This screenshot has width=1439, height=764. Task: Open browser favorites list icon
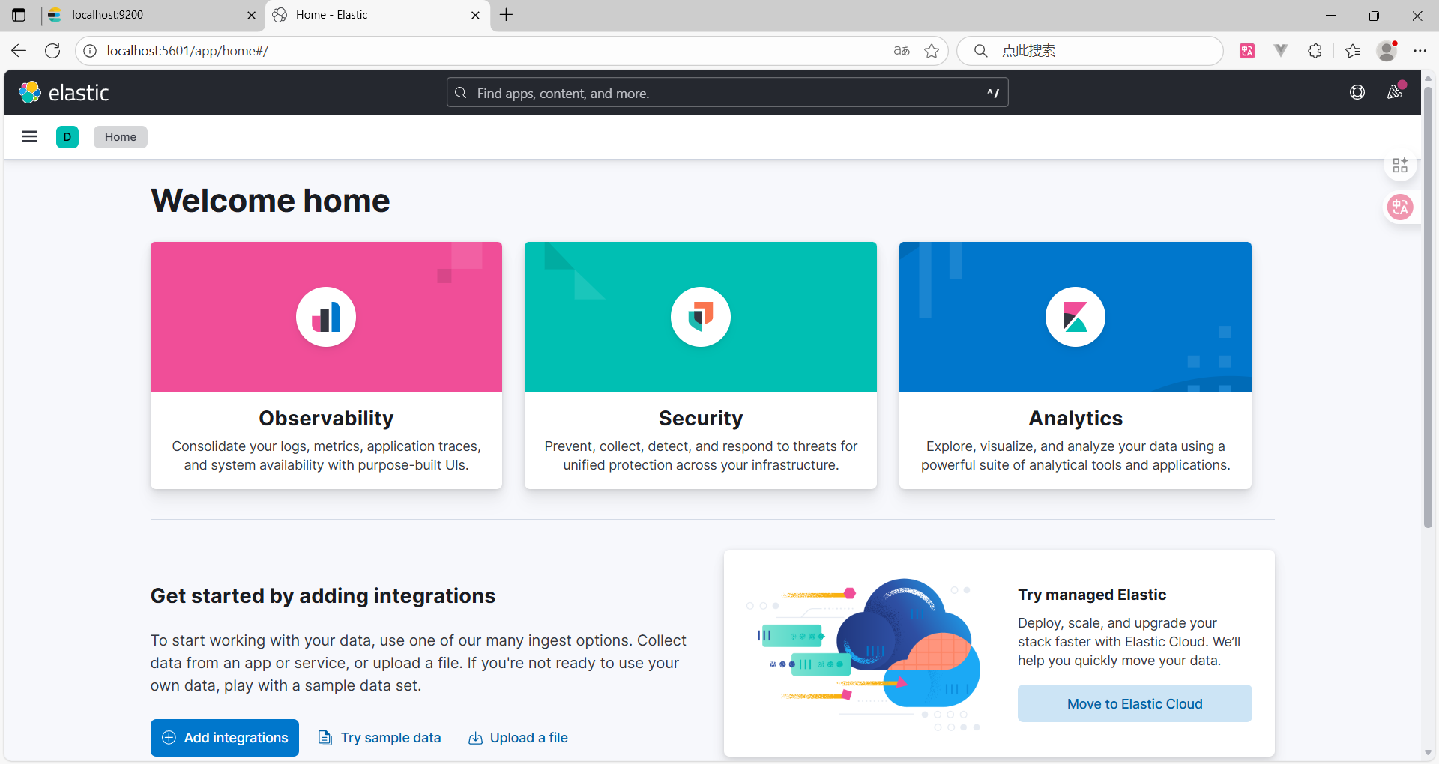tap(1353, 51)
